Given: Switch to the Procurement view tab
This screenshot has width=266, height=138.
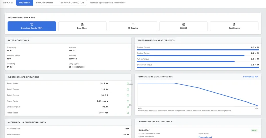Looking at the screenshot, I should pos(44,3).
